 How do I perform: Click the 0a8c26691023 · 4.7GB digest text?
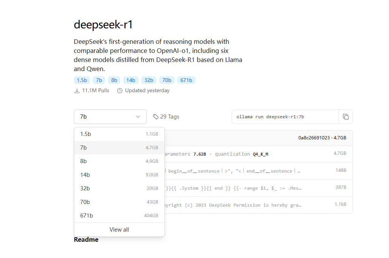pos(322,137)
